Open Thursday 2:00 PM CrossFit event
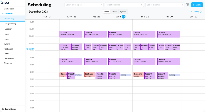Screen dimensions: 205x112 [x=144, y=61]
